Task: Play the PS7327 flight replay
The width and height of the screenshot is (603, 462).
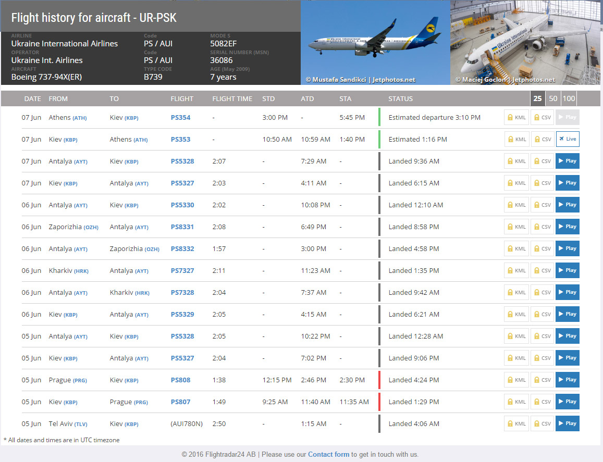Action: [x=567, y=271]
